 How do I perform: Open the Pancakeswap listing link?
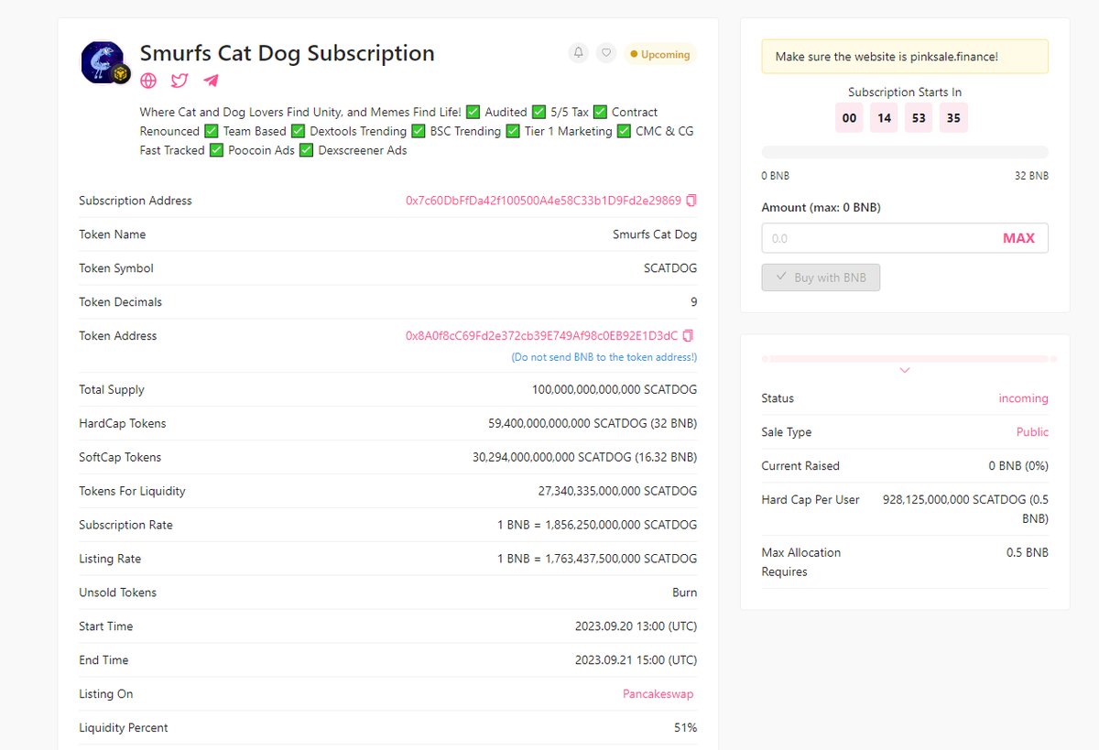[658, 694]
